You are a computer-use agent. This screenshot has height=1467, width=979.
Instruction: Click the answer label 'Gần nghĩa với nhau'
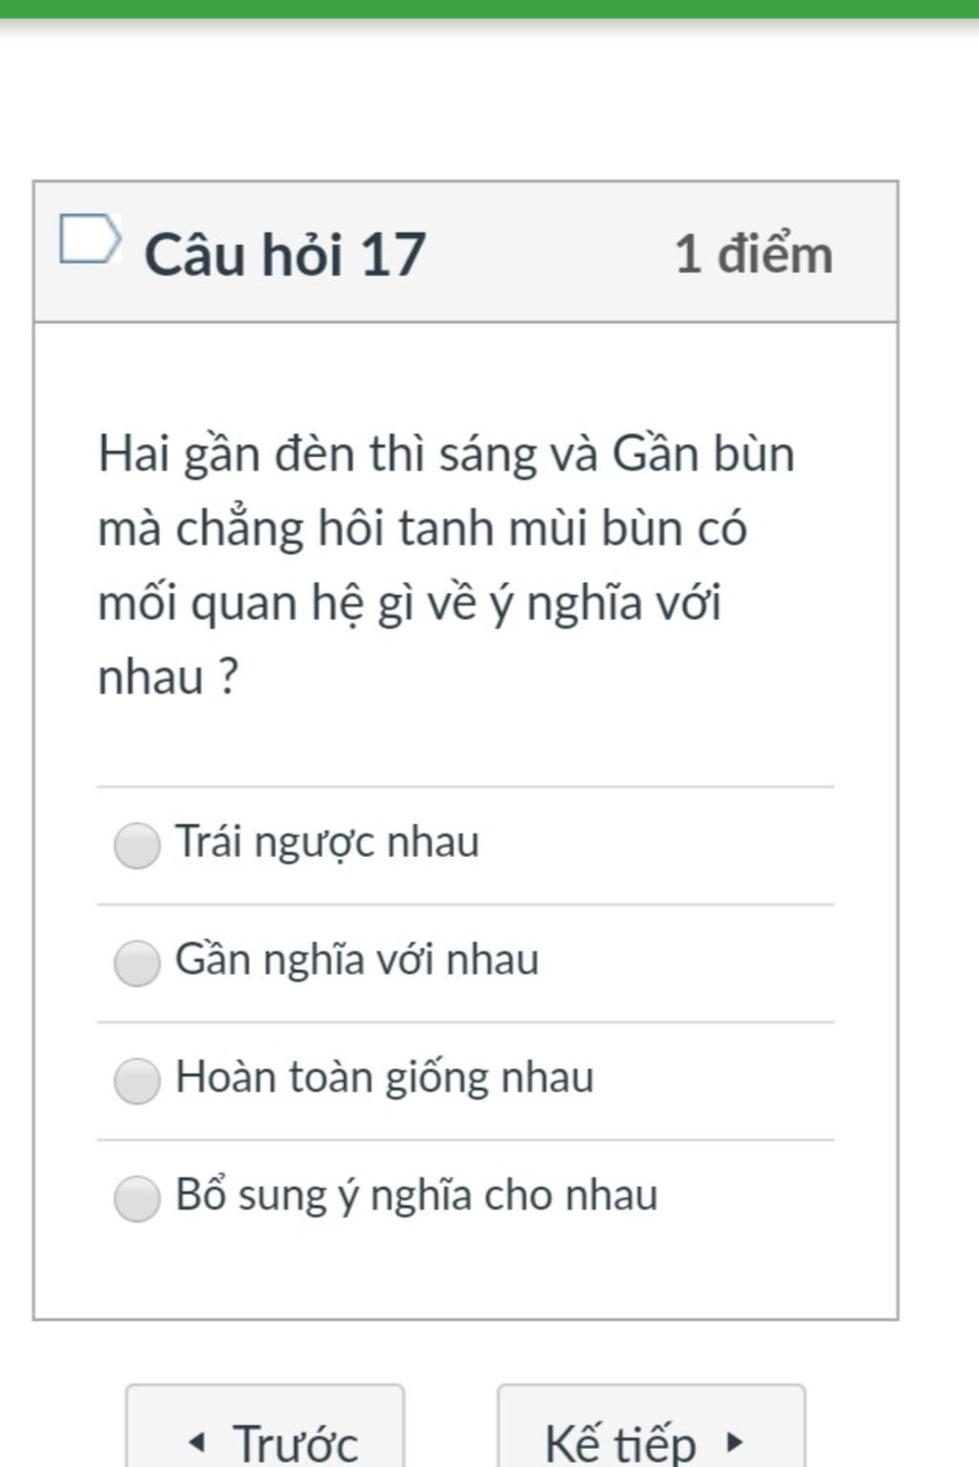[357, 960]
